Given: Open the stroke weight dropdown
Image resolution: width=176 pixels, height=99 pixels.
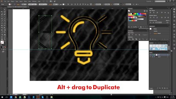Looking at the screenshot, I should pos(27,4).
